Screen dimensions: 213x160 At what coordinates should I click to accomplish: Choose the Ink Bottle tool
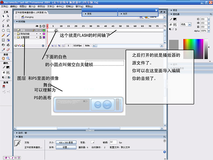(x=3, y=45)
